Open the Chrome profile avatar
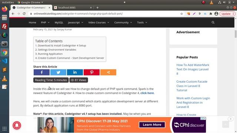 pos(216,14)
